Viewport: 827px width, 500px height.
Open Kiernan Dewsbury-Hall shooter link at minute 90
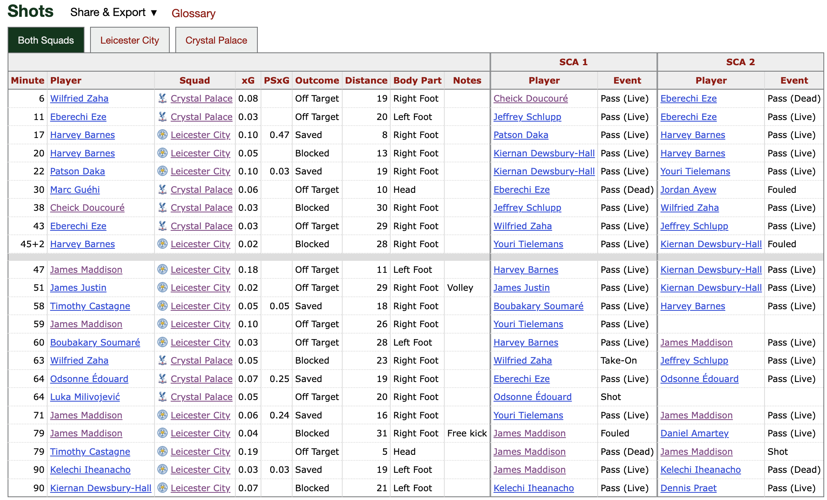(100, 488)
